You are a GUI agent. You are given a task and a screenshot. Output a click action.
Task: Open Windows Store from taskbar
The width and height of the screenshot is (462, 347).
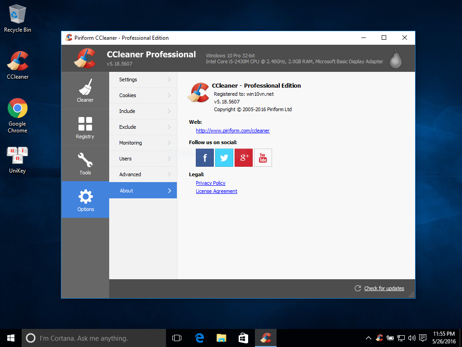(x=243, y=338)
